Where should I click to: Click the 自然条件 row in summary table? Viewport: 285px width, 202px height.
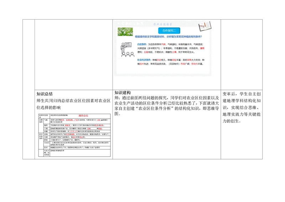[x=43, y=121]
